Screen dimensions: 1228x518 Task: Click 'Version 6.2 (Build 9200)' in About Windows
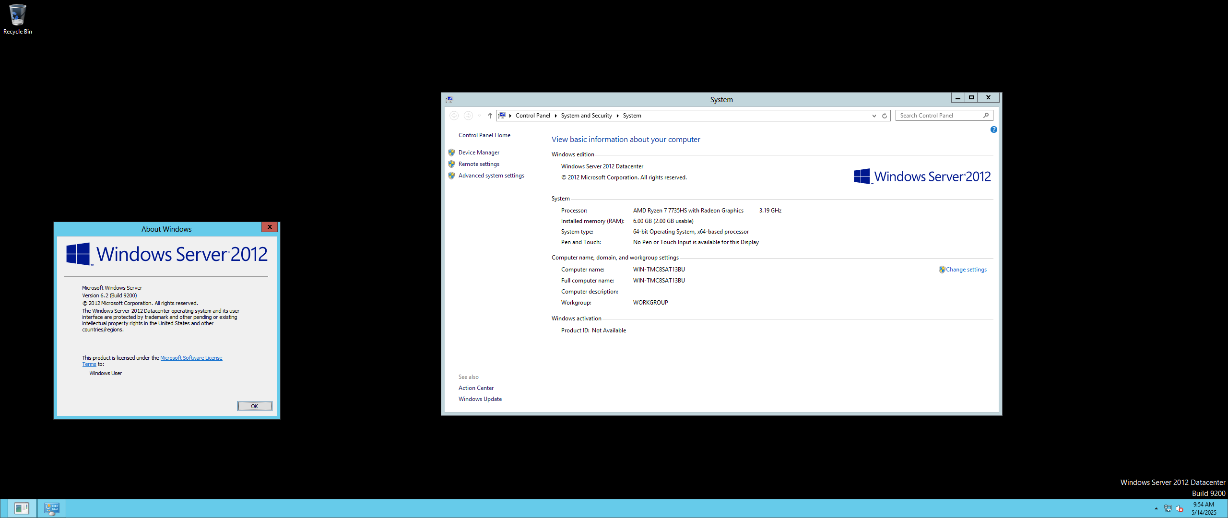point(109,295)
